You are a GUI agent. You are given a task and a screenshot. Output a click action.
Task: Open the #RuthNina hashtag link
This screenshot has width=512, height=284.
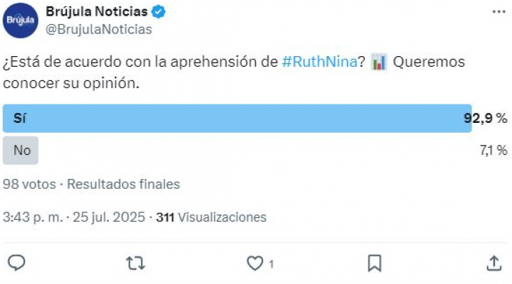(x=320, y=62)
